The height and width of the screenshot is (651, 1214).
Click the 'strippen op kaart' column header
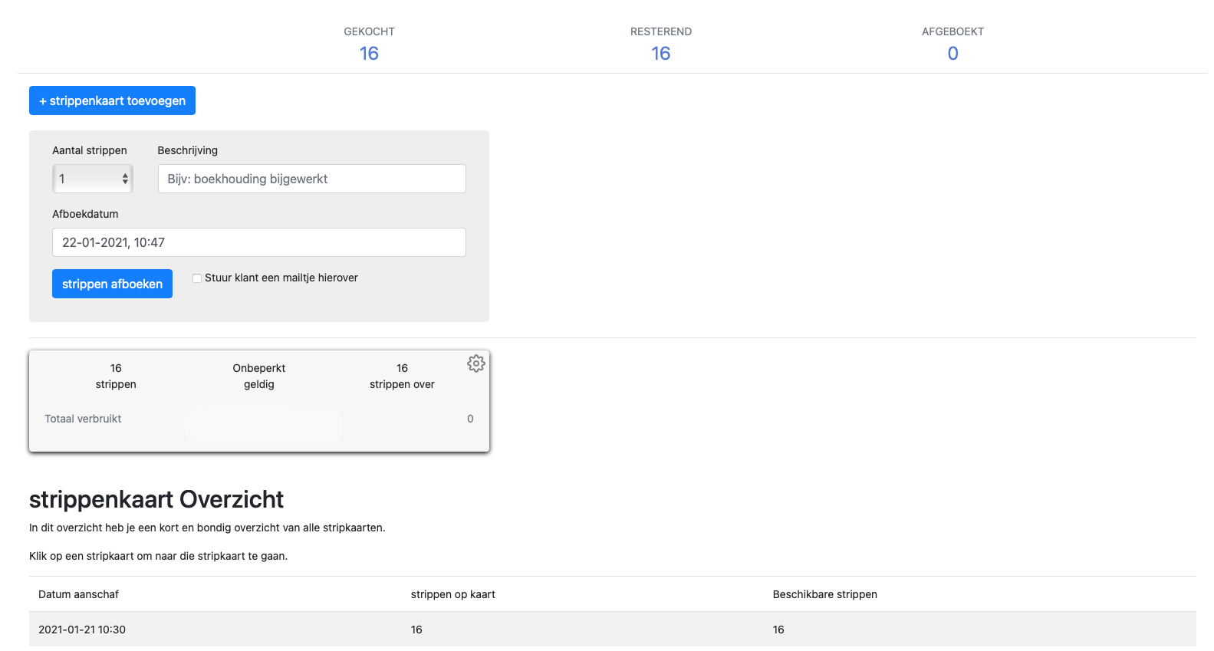452,594
